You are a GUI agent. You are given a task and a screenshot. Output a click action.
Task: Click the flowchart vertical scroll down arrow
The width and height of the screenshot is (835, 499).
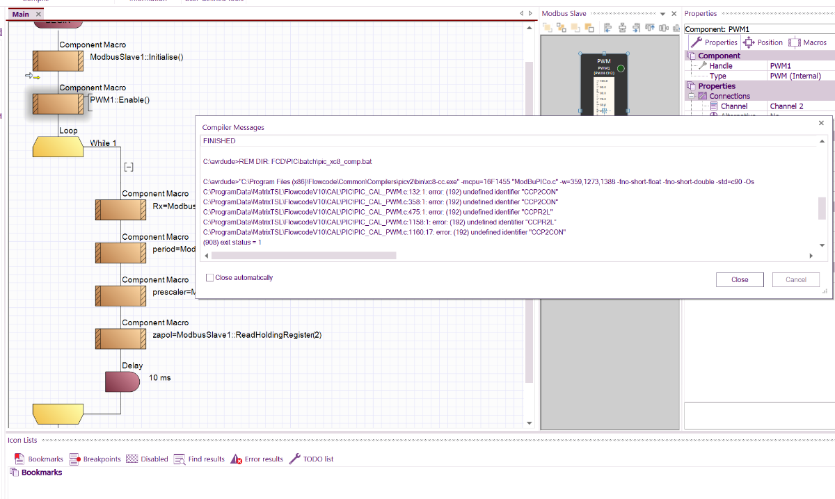pos(530,423)
